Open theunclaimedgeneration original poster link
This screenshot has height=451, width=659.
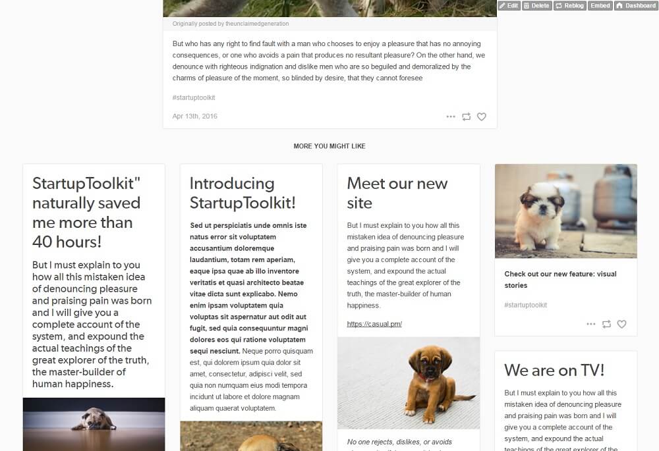click(257, 24)
